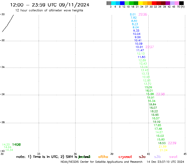Click the longitude axis label 42

click(148, 154)
